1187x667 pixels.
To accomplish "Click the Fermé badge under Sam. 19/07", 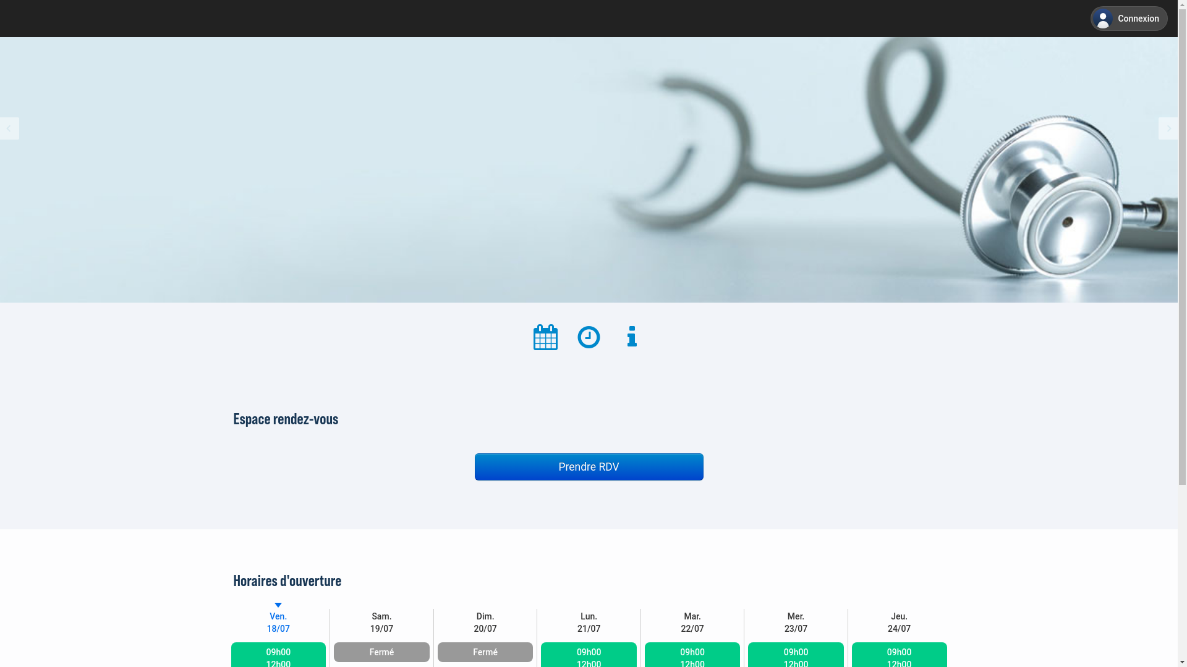I will point(381,652).
